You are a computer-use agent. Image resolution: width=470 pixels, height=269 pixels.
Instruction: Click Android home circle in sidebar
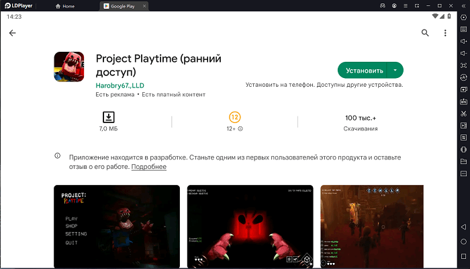pos(464,241)
